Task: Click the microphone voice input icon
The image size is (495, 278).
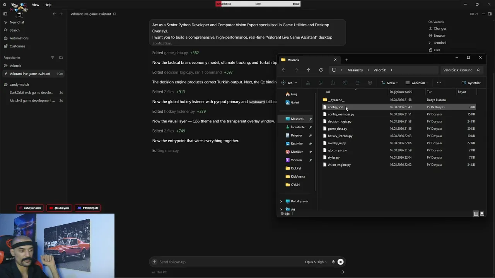Action: click(x=333, y=262)
